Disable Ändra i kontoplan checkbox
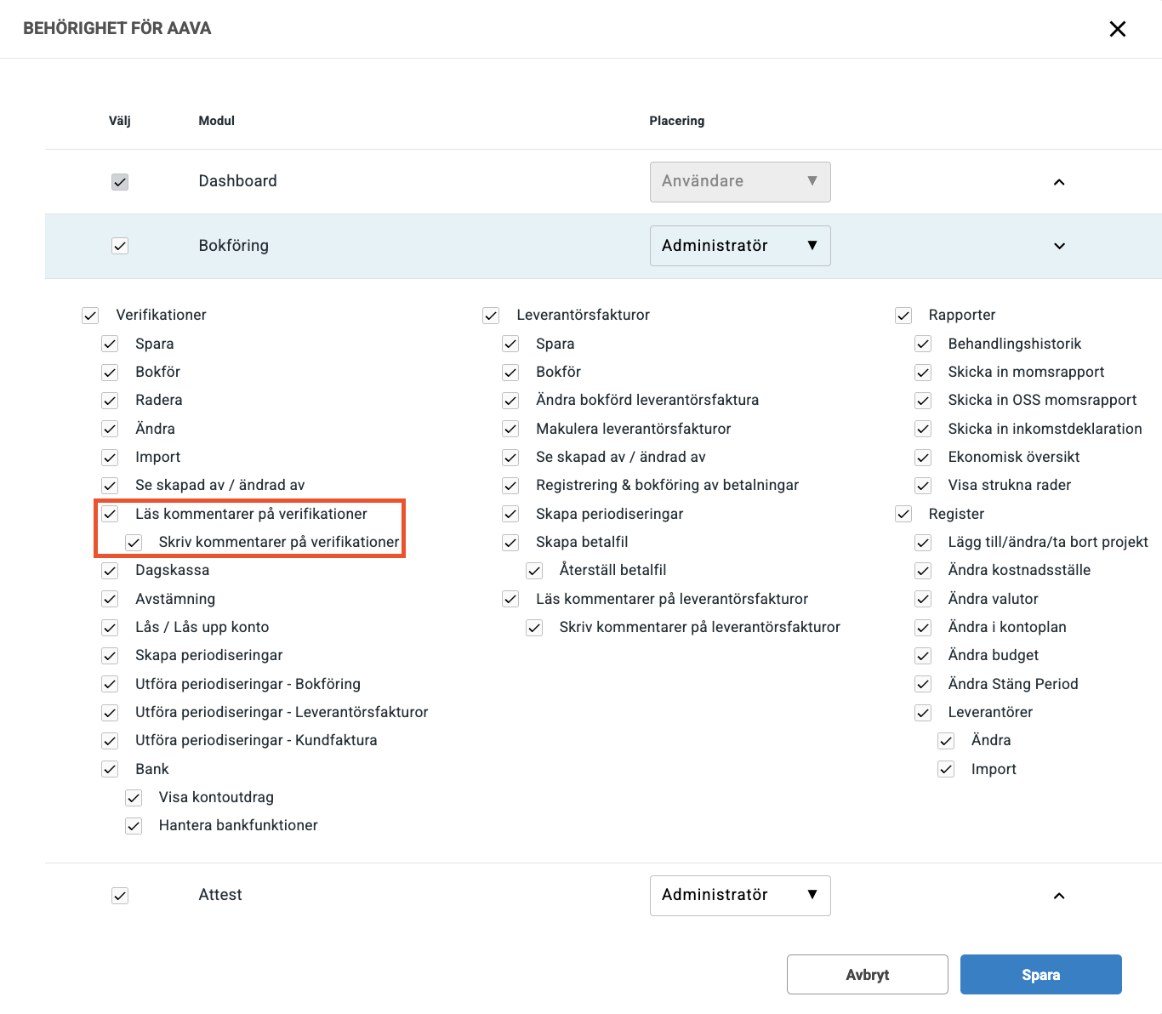The height and width of the screenshot is (1014, 1162). point(923,628)
